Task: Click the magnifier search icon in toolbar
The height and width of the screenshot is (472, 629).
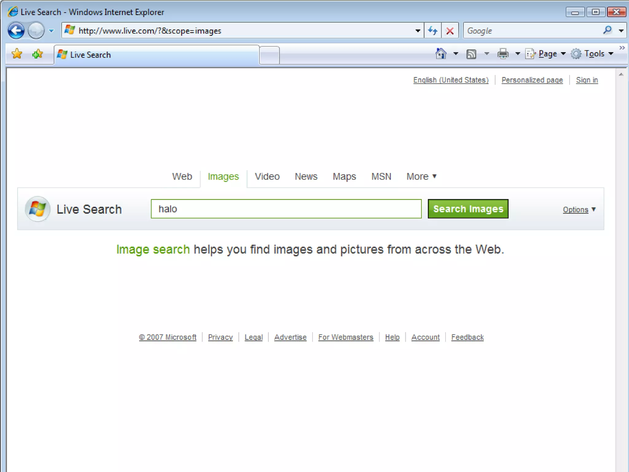Action: coord(607,30)
